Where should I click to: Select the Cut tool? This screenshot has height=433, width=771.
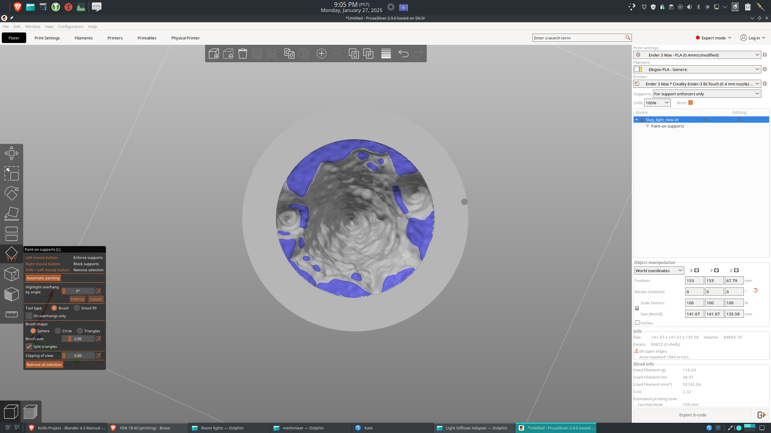(11, 234)
